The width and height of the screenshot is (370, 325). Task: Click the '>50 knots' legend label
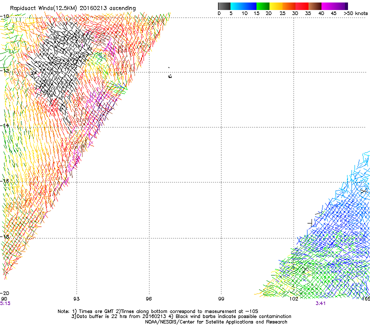(355, 13)
